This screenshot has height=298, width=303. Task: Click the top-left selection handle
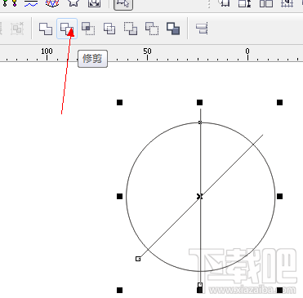tap(119, 102)
